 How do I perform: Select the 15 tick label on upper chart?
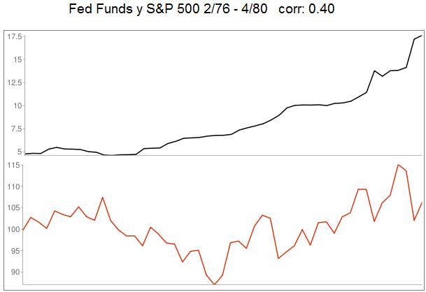(x=15, y=59)
